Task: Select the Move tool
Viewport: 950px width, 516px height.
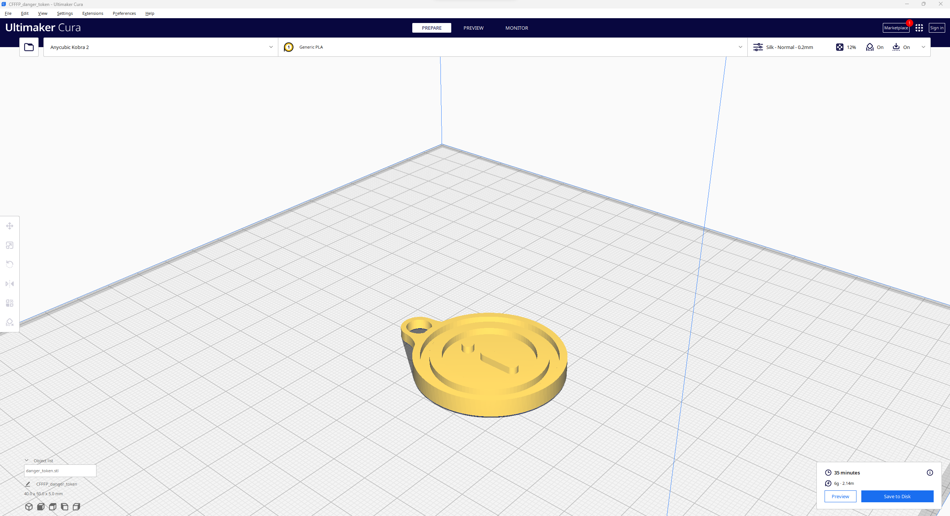Action: click(9, 226)
